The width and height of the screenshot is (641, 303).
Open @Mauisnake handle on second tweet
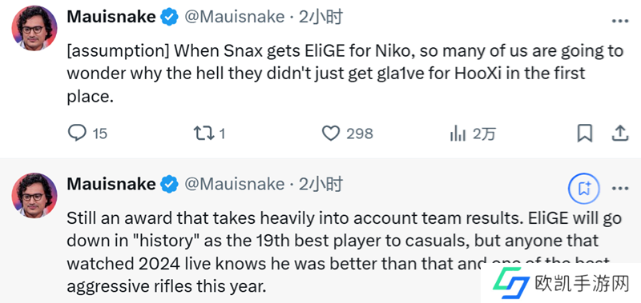(x=234, y=185)
